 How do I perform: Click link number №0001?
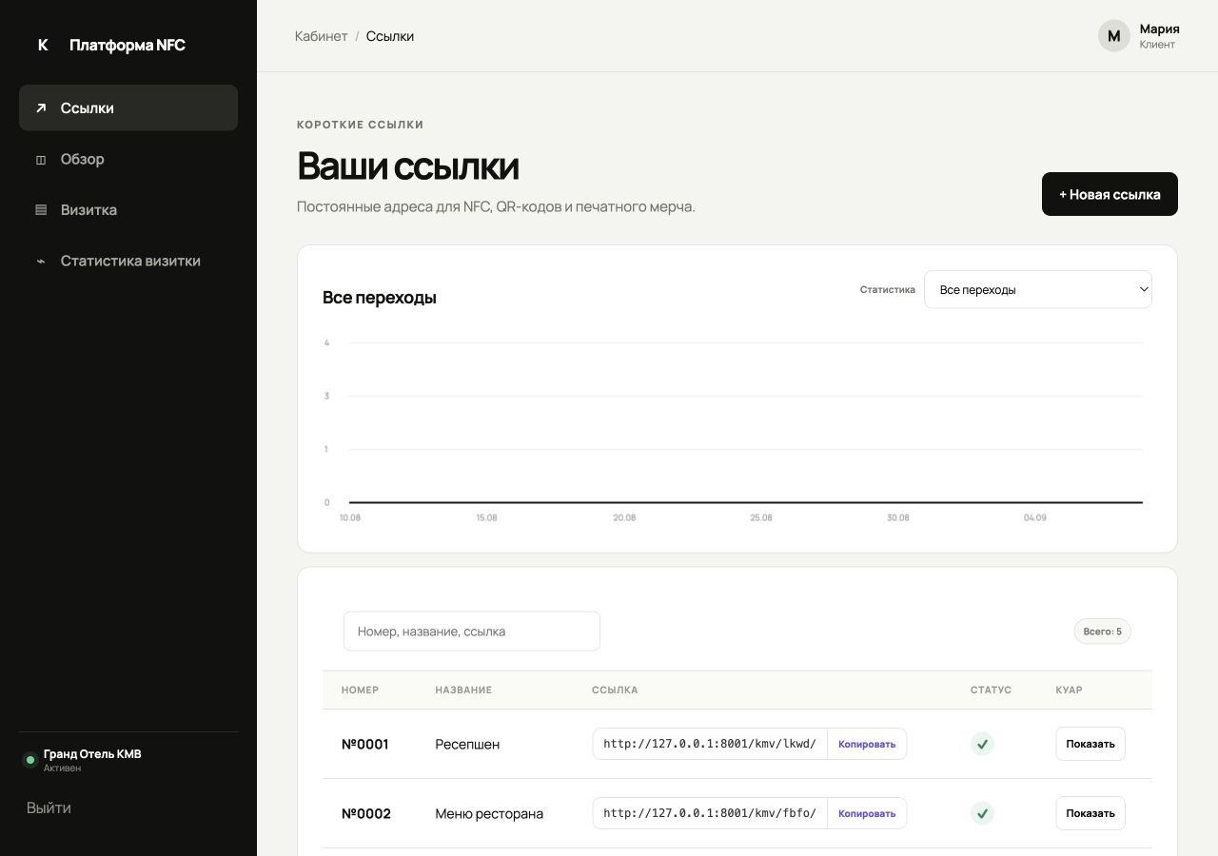pos(365,744)
